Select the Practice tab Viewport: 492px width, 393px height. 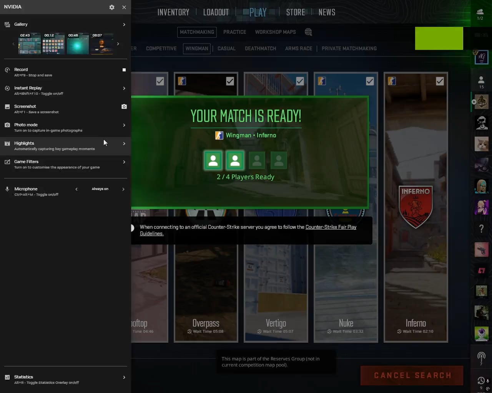pyautogui.click(x=235, y=32)
